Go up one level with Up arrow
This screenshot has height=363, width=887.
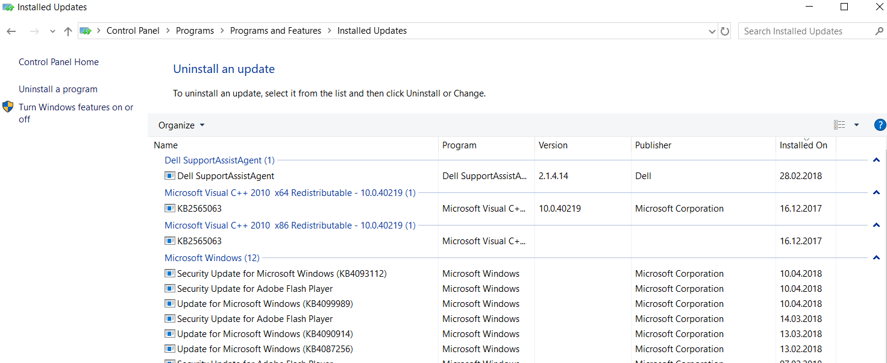[67, 31]
